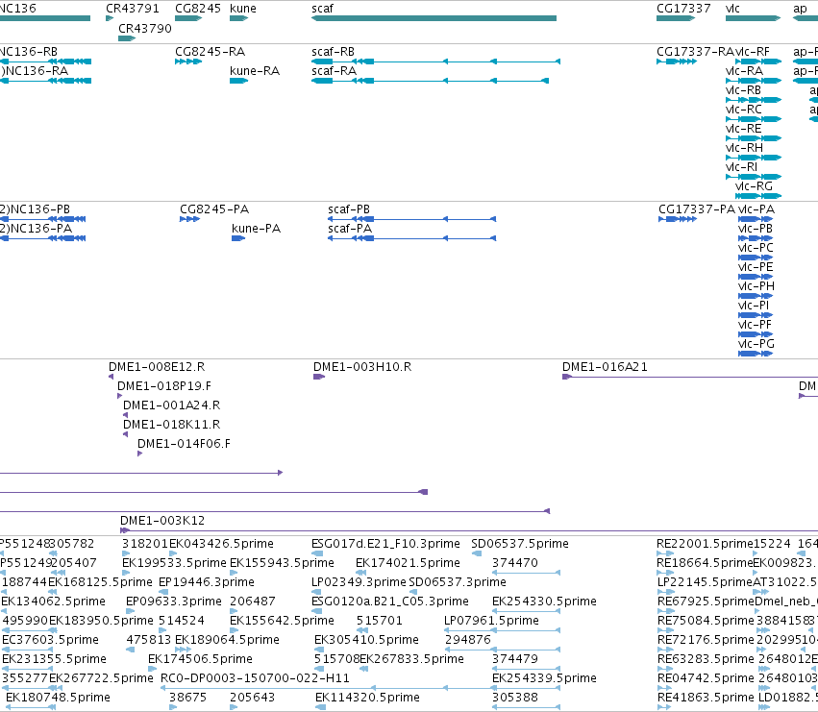
Task: Click the vlc-PI protein label
Action: coord(754,307)
